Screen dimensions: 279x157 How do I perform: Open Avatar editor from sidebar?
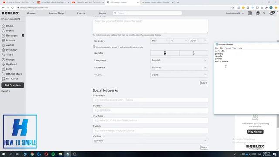coord(8,45)
